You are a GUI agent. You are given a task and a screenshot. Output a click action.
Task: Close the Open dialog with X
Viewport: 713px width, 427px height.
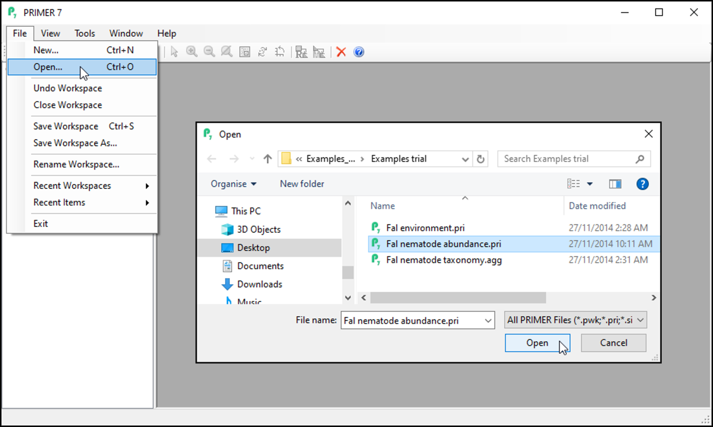648,134
